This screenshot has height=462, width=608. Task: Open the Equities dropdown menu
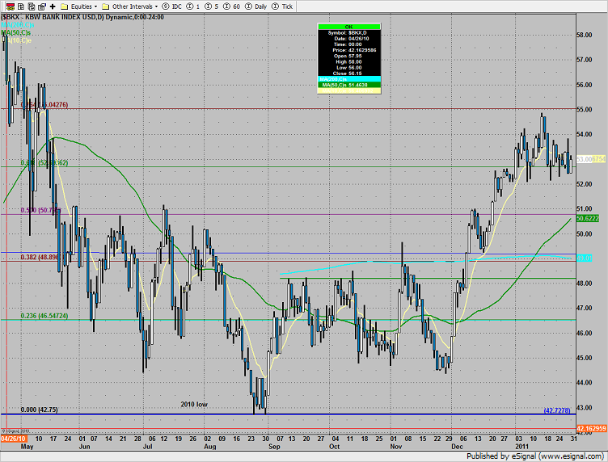pyautogui.click(x=82, y=6)
